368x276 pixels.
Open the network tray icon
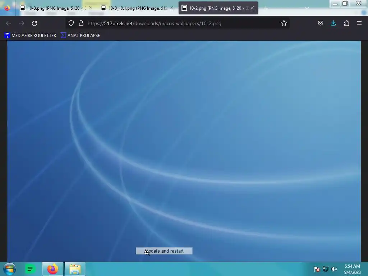coord(326,269)
